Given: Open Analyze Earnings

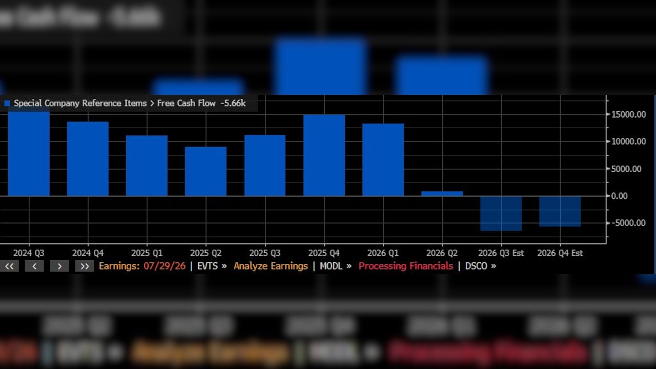Looking at the screenshot, I should click(x=271, y=266).
